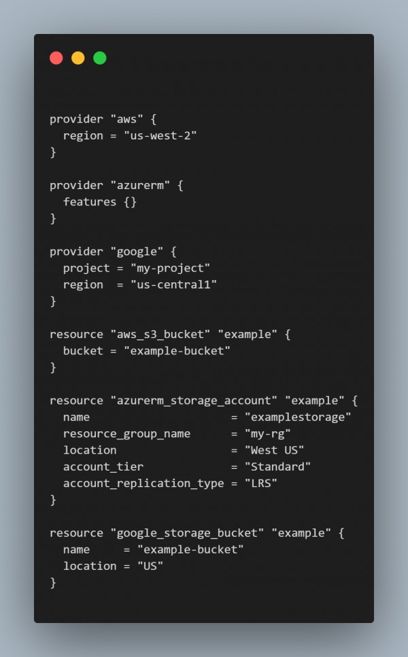Click the "google" provider name
The height and width of the screenshot is (657, 408).
pyautogui.click(x=137, y=252)
